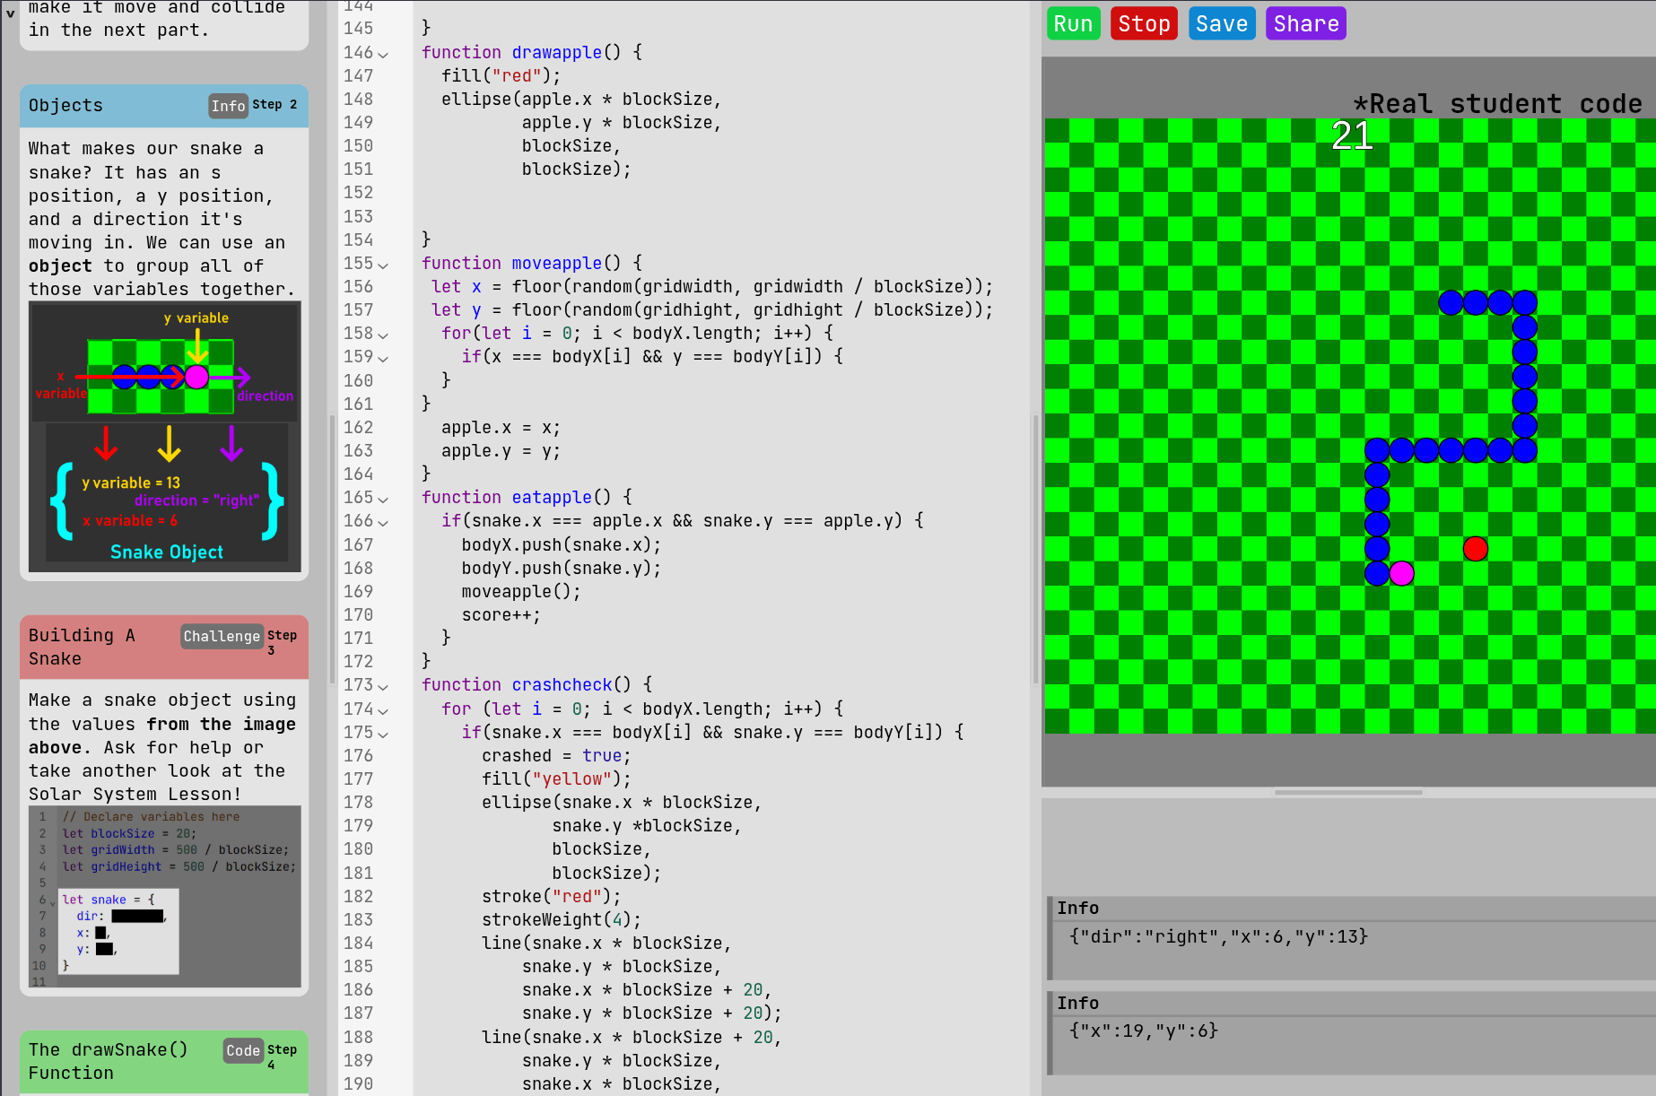Click 'strokeWeight(4);' on line 183
This screenshot has width=1656, height=1096.
click(562, 920)
